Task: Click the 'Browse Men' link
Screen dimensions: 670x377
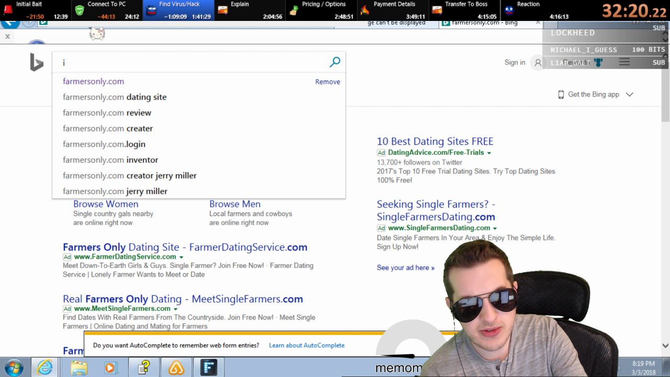Action: pyautogui.click(x=235, y=204)
